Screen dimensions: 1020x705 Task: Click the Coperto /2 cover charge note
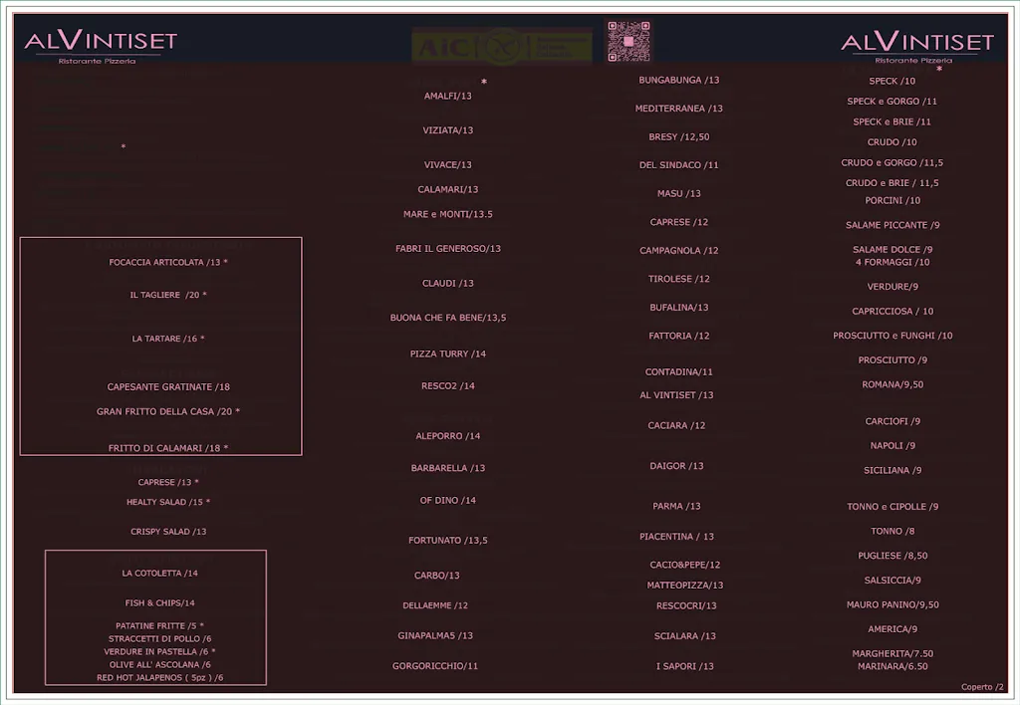pyautogui.click(x=983, y=687)
